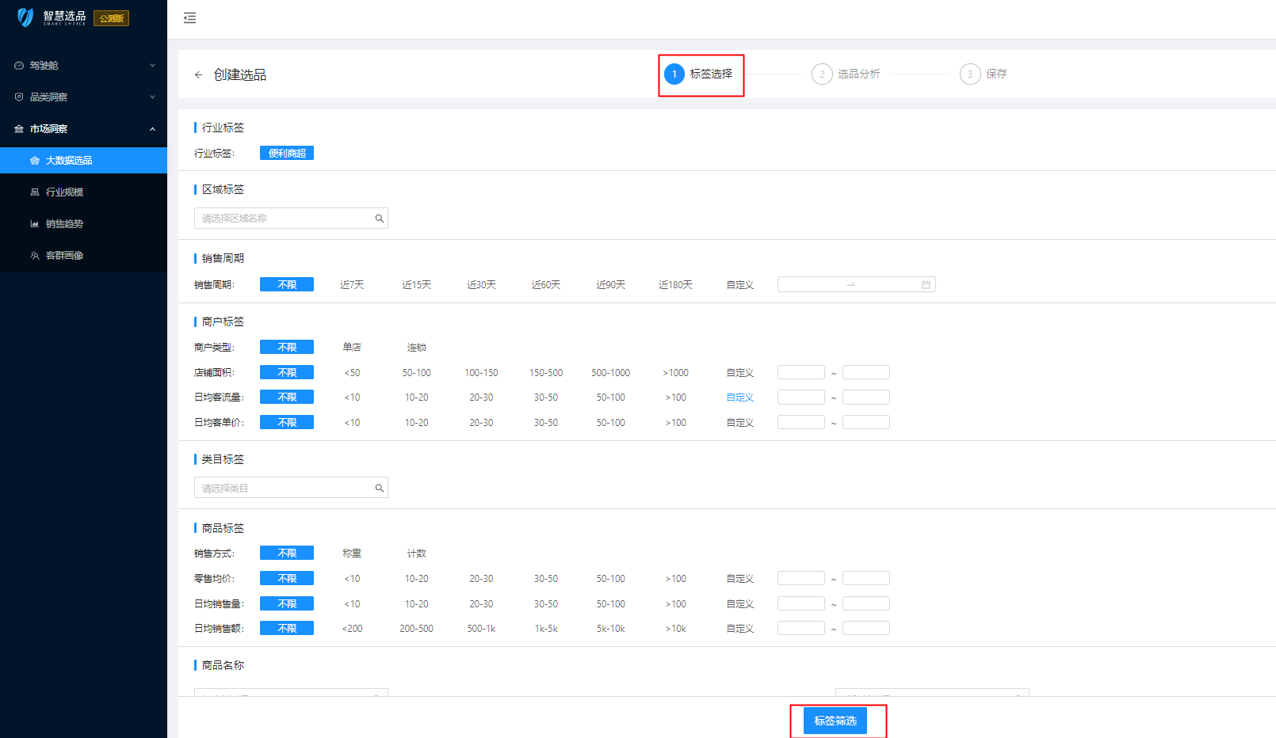Click the 自定义 link for 日均客流量
The width and height of the screenshot is (1276, 738).
(x=739, y=398)
